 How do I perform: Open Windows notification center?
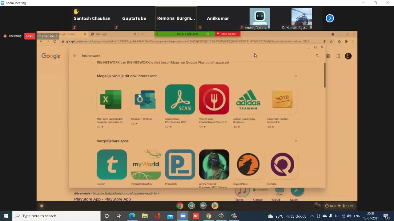[x=386, y=216]
